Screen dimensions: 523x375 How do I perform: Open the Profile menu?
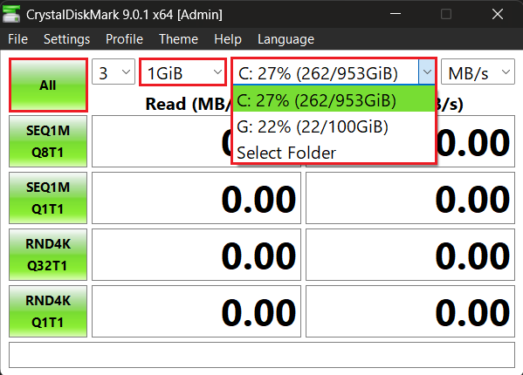point(124,39)
